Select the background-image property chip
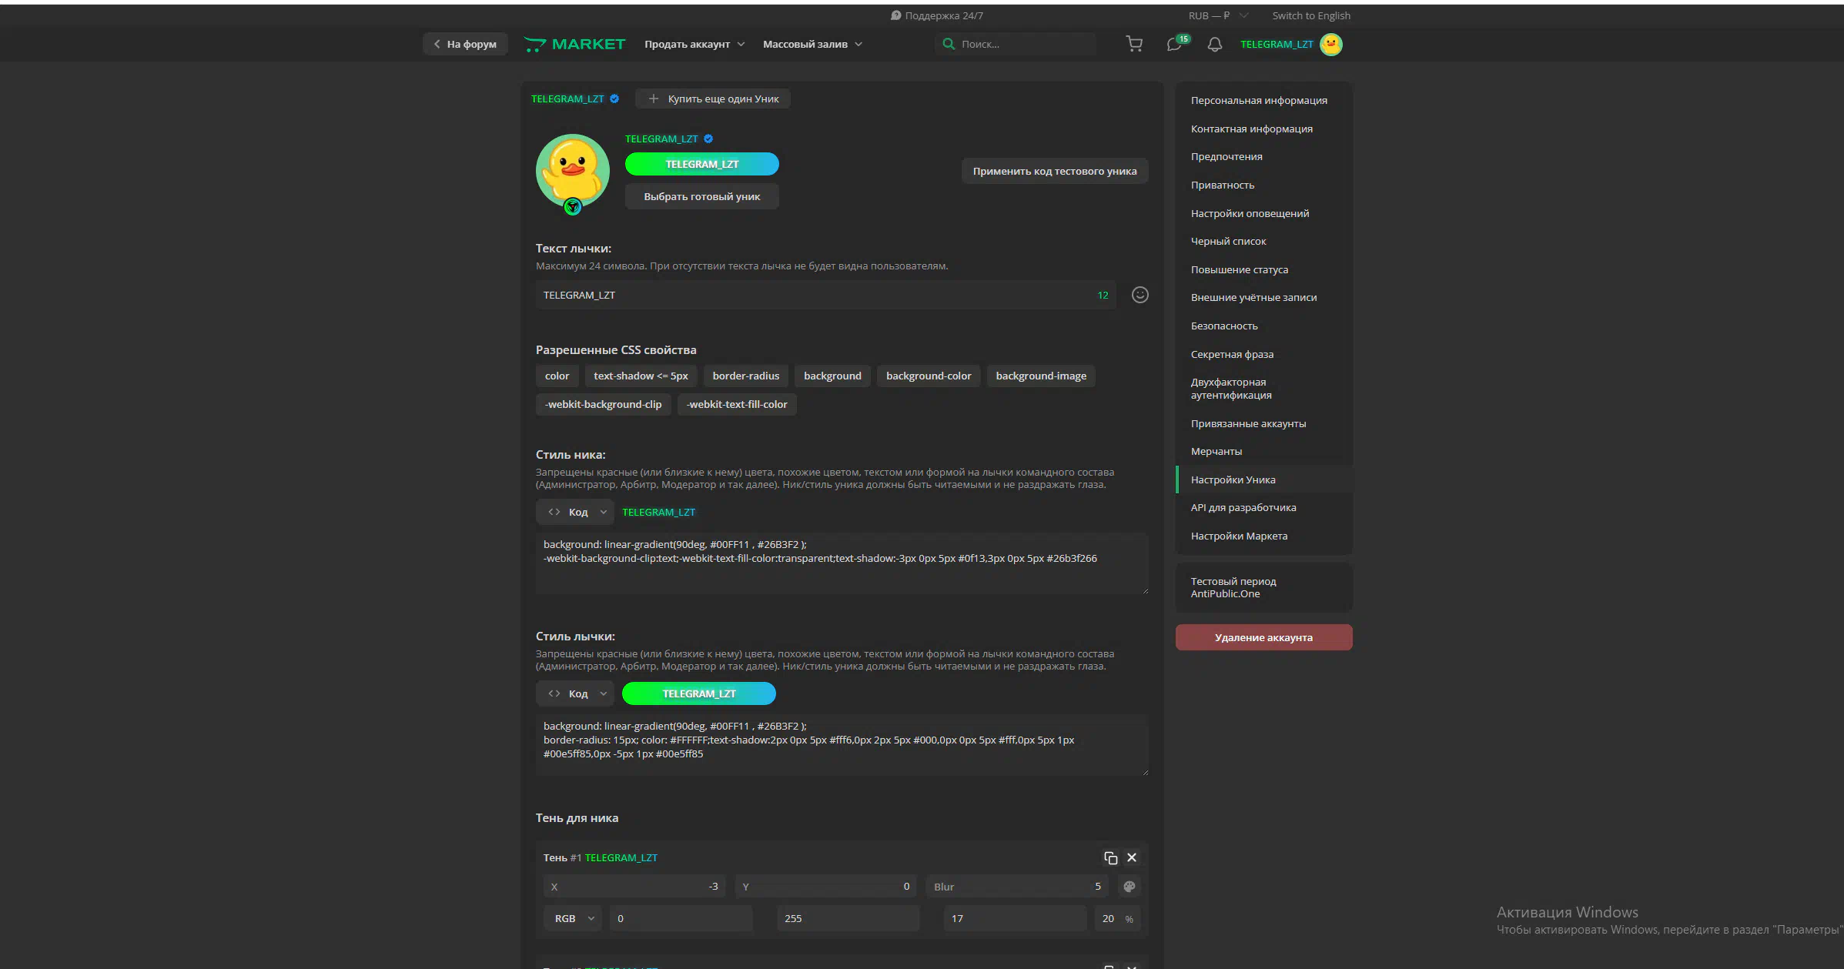Screen dimensions: 1844x969 tap(1041, 376)
